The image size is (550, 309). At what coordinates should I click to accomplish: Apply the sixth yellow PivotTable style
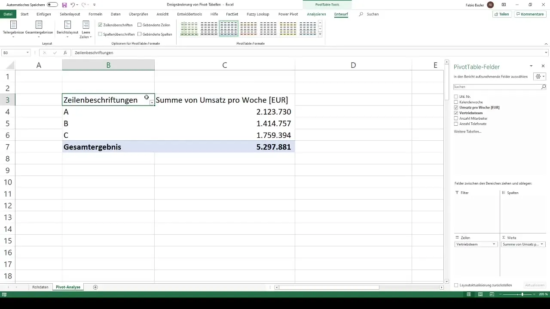(288, 29)
